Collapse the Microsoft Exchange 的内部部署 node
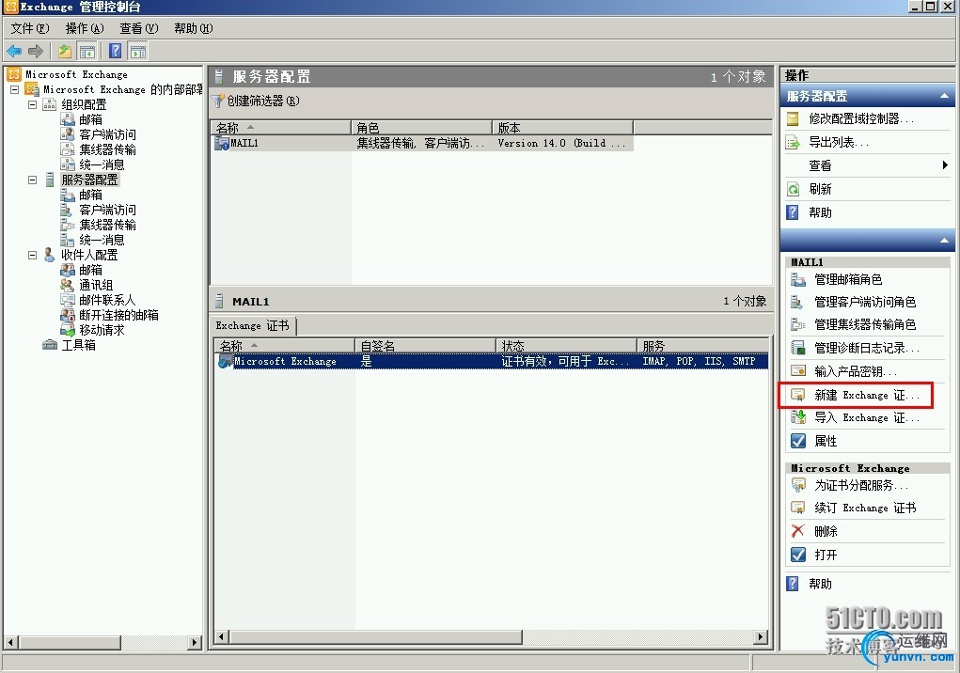Viewport: 960px width, 673px height. coord(15,89)
